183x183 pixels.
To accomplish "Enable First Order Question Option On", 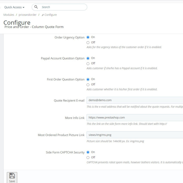I will 88,79.
